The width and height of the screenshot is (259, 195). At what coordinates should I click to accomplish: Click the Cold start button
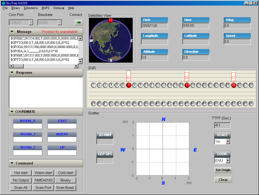coord(66,173)
